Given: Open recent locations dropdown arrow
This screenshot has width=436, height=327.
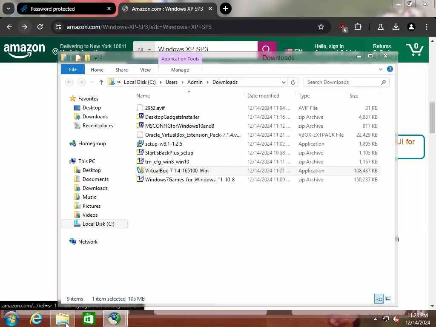Looking at the screenshot, I should (x=92, y=82).
